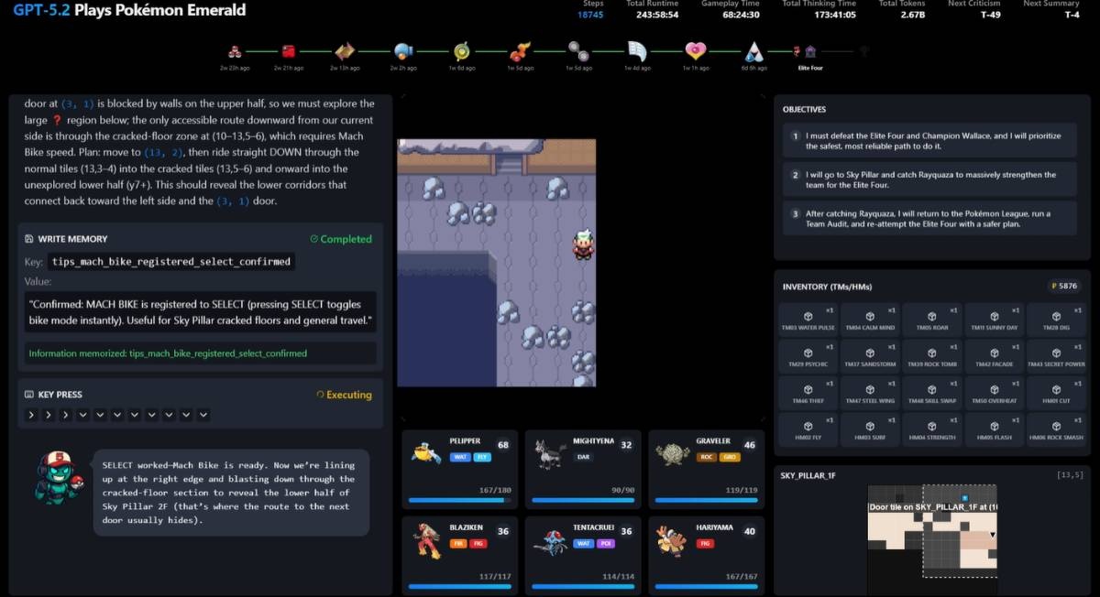
Task: Click the Write Memory save icon
Action: (29, 239)
